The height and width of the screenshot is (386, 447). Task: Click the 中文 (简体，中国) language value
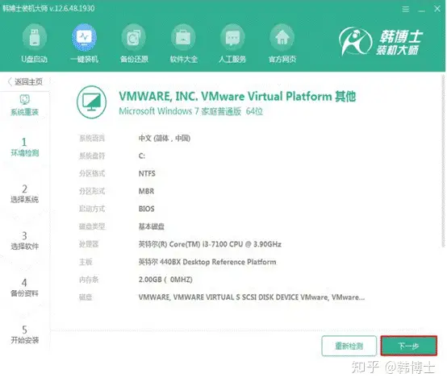pos(165,138)
